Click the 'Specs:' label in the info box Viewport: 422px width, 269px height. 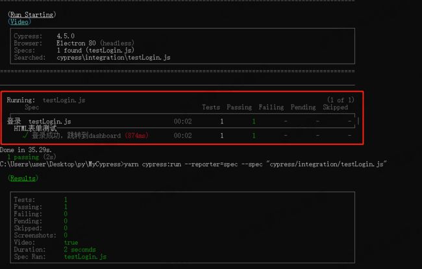click(x=25, y=50)
